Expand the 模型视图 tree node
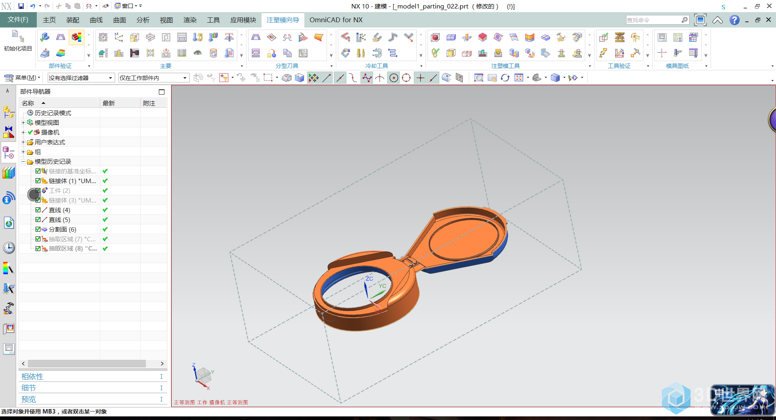This screenshot has height=420, width=776. (x=23, y=122)
